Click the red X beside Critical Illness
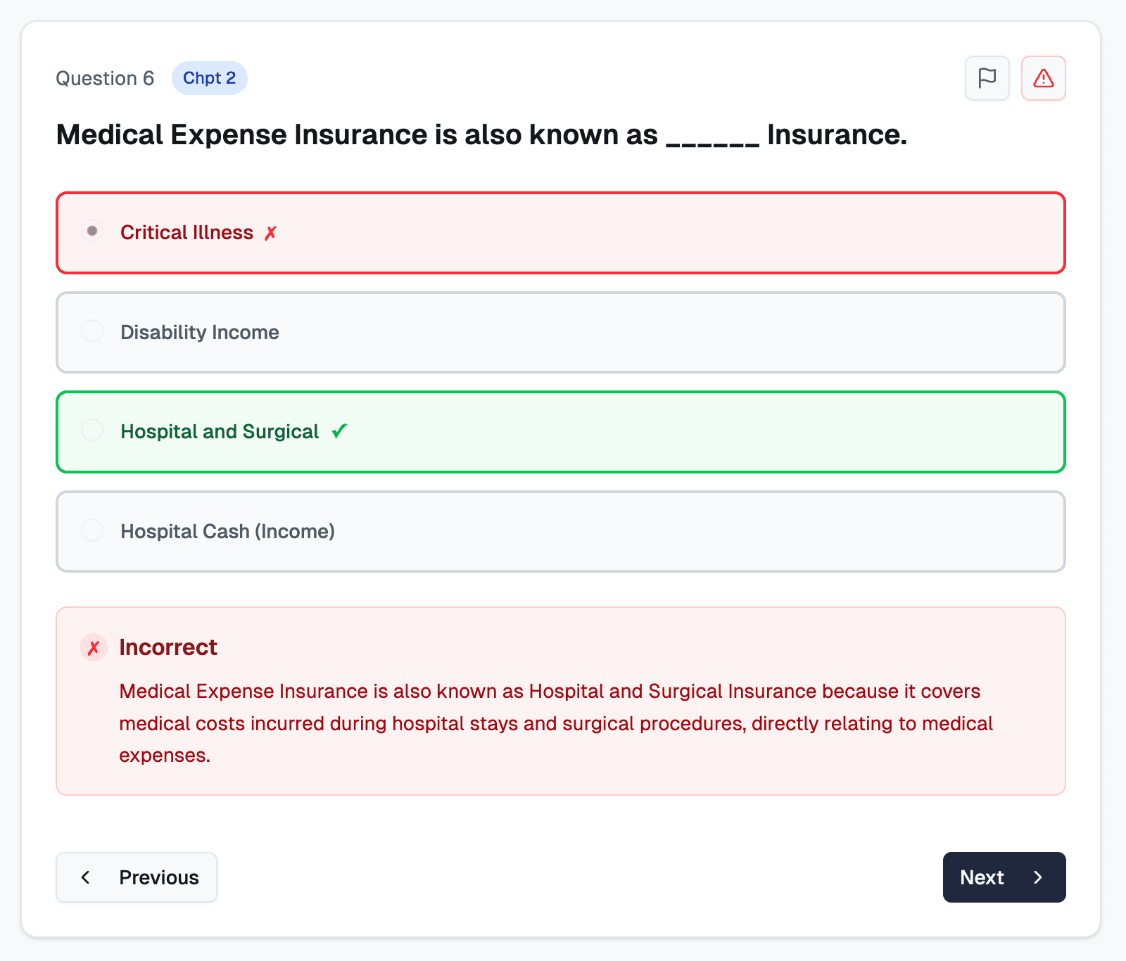Image resolution: width=1126 pixels, height=961 pixels. tap(270, 233)
